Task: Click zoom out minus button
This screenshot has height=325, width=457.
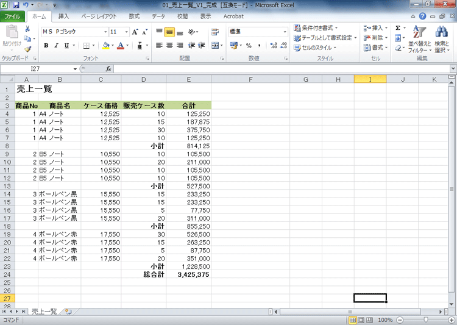Action: [400, 320]
